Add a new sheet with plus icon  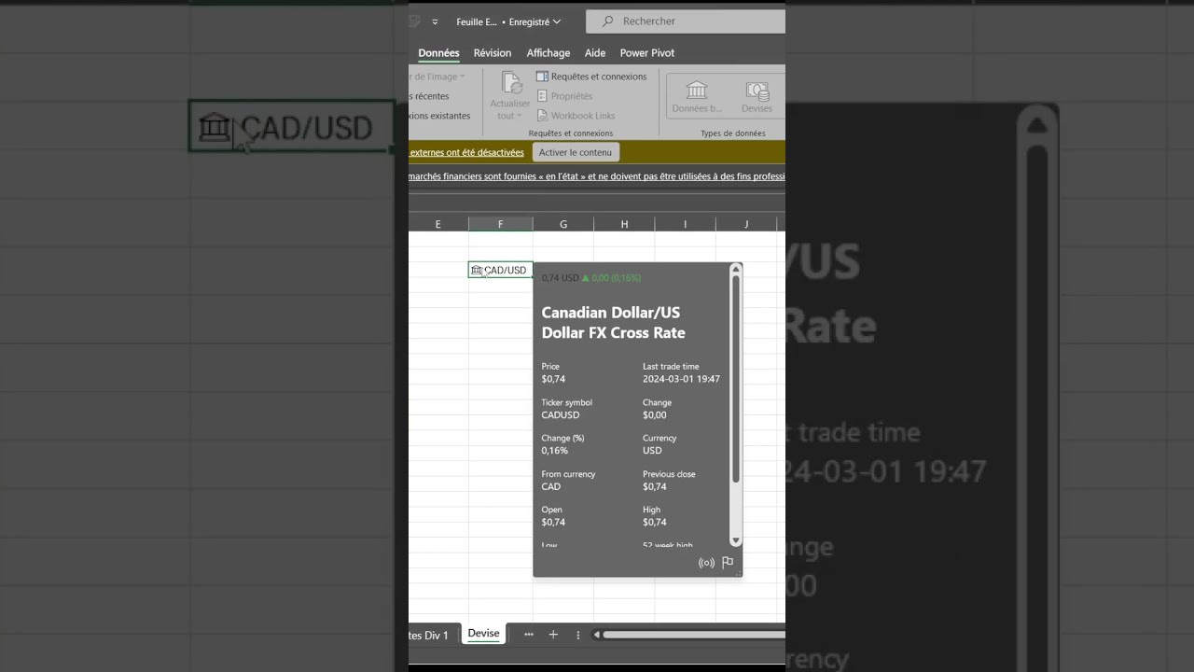click(x=553, y=635)
